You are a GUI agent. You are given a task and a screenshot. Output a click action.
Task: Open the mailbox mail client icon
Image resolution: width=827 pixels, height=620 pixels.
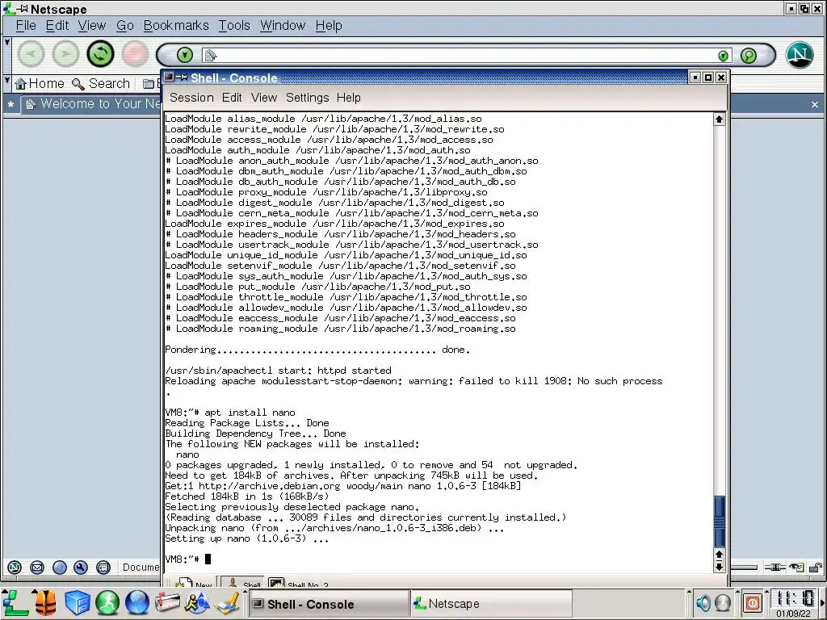pyautogui.click(x=167, y=602)
